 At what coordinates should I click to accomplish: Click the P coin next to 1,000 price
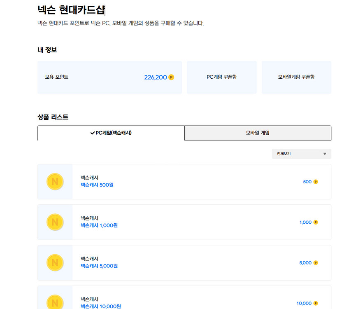pyautogui.click(x=316, y=222)
